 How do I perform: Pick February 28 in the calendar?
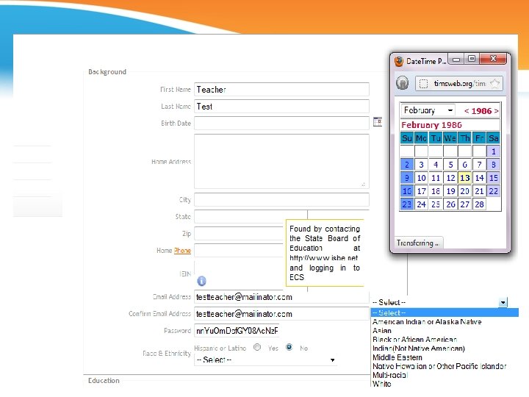479,204
